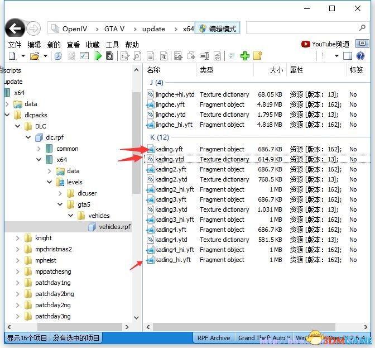Viewport: 375px width, 348px height.
Task: Open the 帮助 menu
Action: pos(132,45)
